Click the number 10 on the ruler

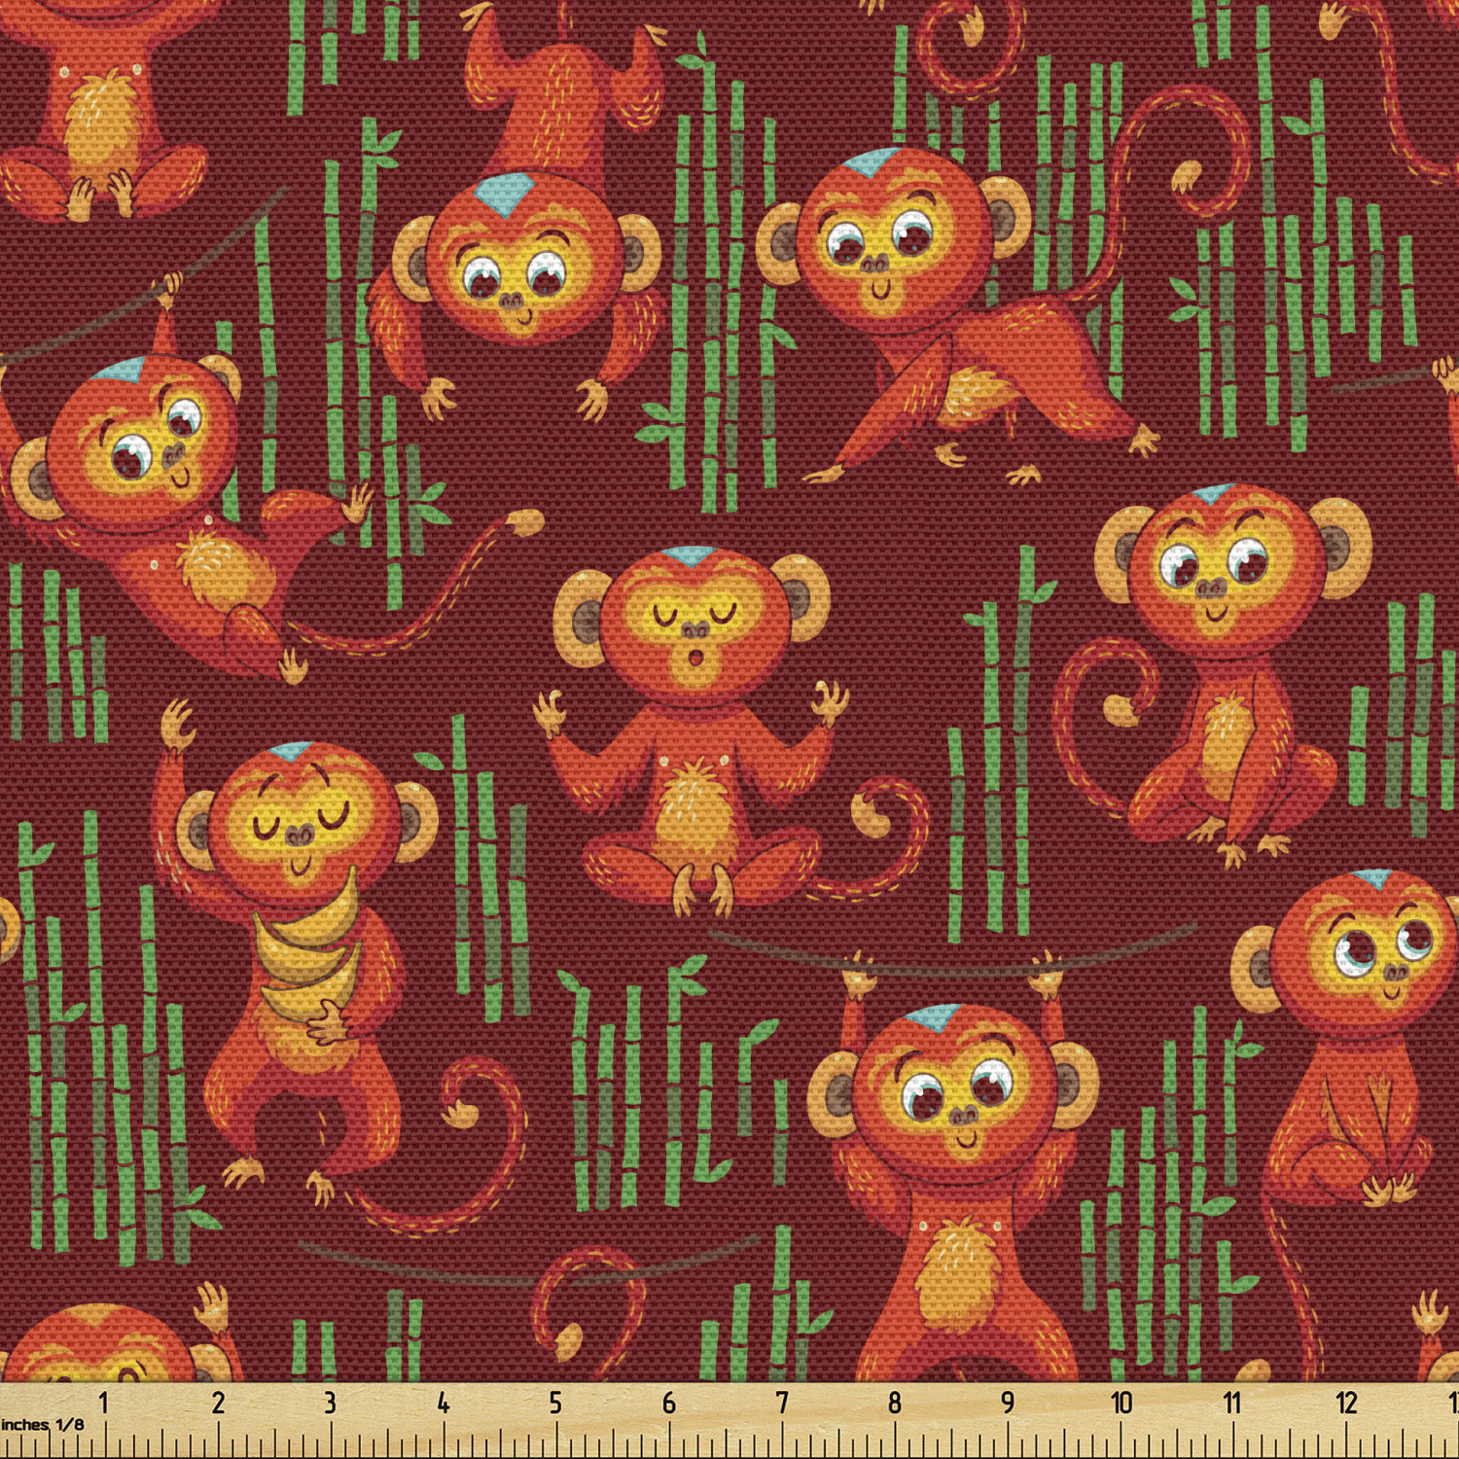click(1121, 1403)
